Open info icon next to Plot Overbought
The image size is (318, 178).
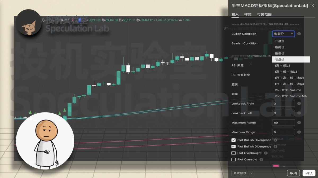[x=266, y=153]
